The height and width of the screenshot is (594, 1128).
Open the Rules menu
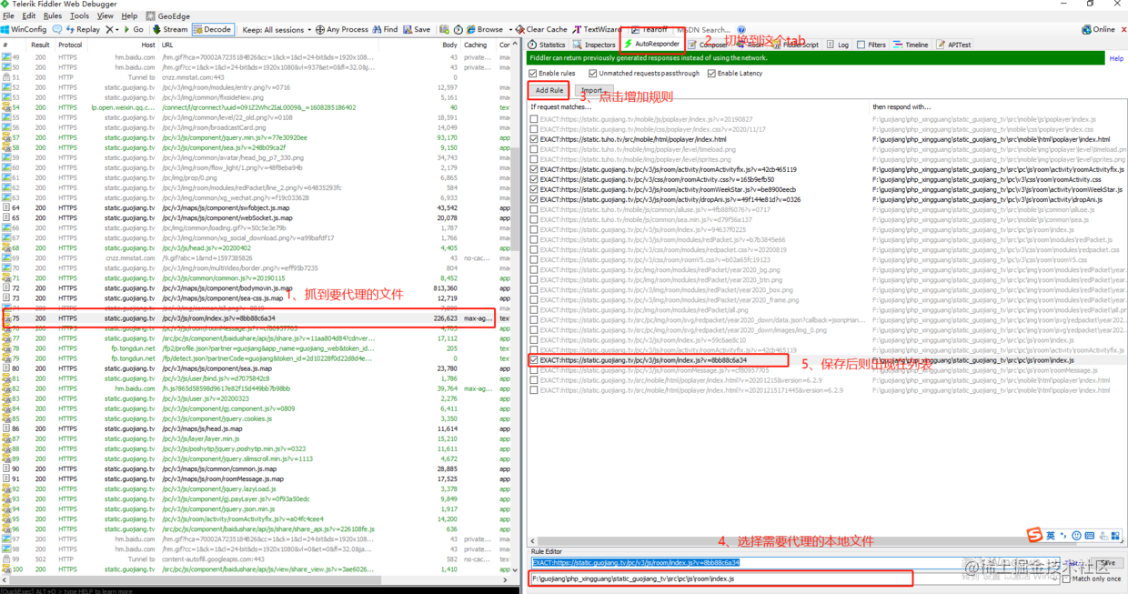(53, 15)
